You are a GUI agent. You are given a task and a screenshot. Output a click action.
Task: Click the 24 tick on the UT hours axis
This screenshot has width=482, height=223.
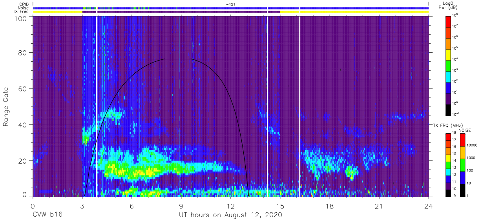[x=429, y=206]
